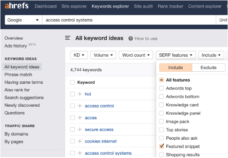Check the box for keyword acces
Viewport: 228px width, 158px height.
[72, 118]
